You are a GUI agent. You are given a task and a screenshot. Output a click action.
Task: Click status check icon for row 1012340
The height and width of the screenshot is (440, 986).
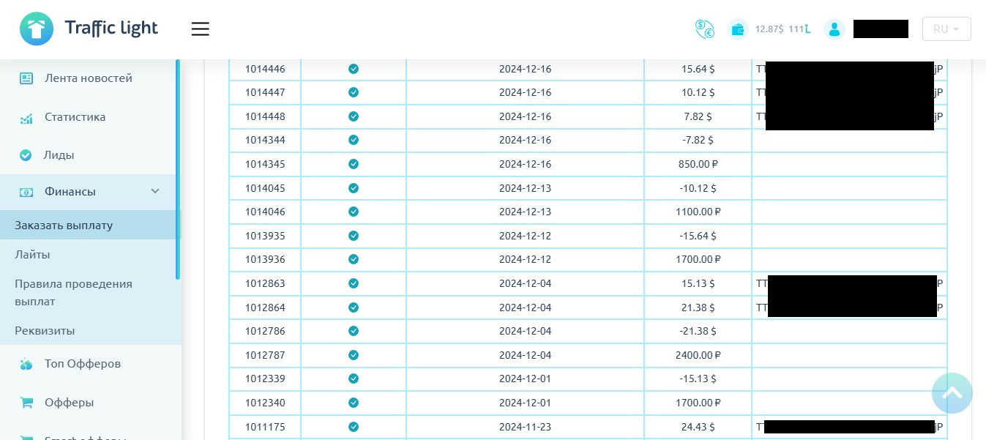click(x=354, y=403)
